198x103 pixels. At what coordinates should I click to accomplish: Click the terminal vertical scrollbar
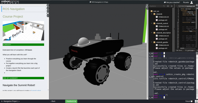click(197, 91)
